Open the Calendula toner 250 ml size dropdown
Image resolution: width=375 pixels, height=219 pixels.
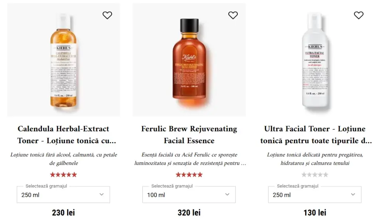(x=63, y=195)
